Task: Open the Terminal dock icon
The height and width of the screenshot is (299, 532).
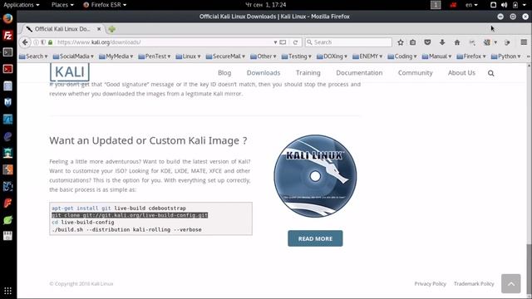Action: point(7,52)
